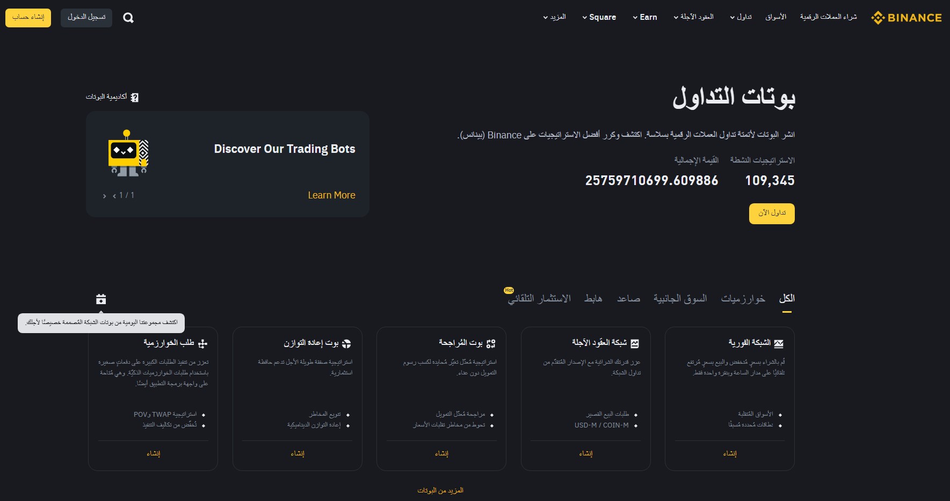Select the صاعد bullish tab
950x501 pixels.
[628, 299]
